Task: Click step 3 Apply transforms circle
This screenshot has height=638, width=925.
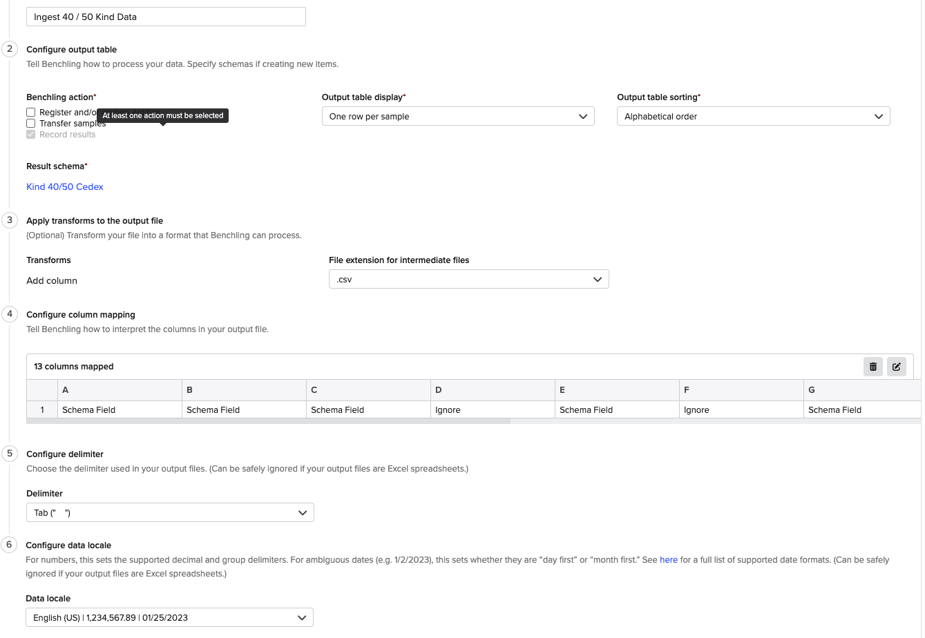Action: pos(10,220)
